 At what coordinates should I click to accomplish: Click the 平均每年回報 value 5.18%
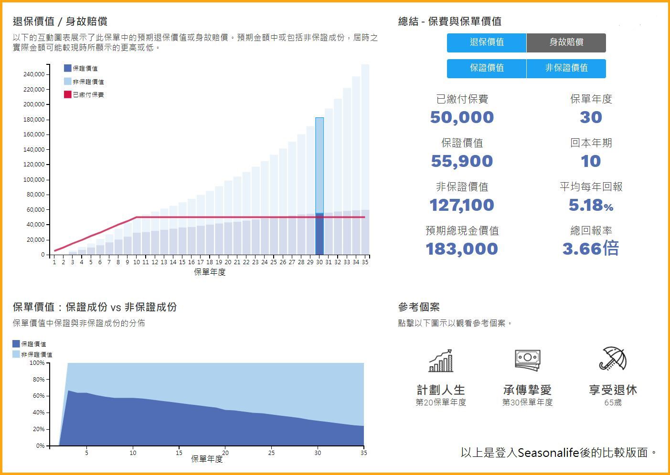591,205
